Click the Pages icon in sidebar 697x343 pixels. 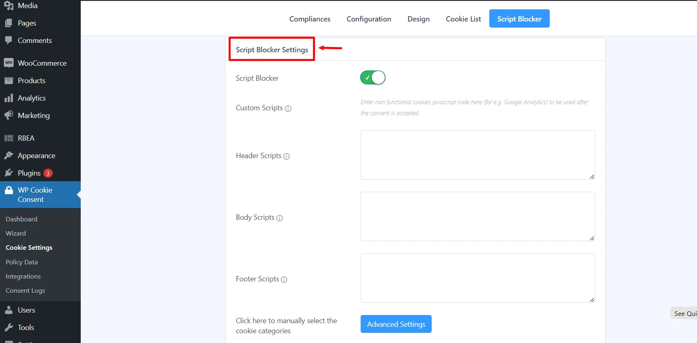pyautogui.click(x=9, y=23)
